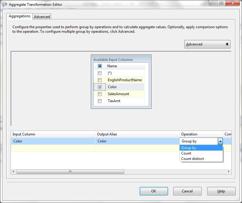Click the Color Output Alias cell

pyautogui.click(x=137, y=141)
